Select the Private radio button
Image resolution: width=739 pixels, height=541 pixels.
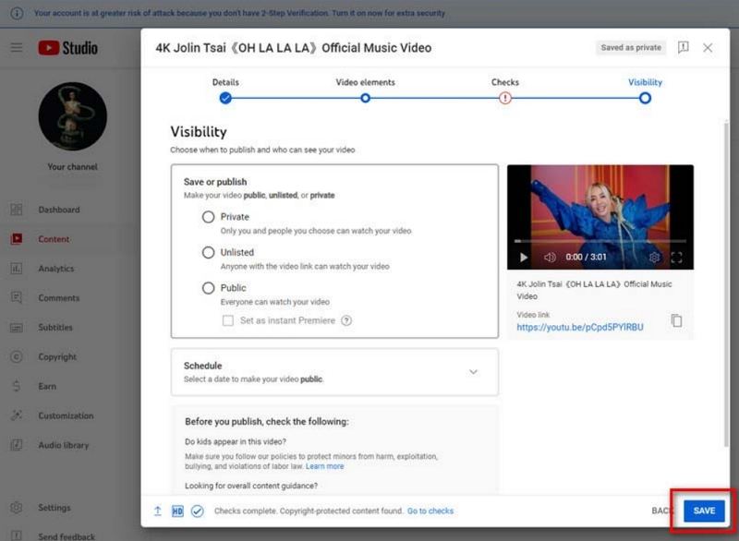(x=209, y=217)
